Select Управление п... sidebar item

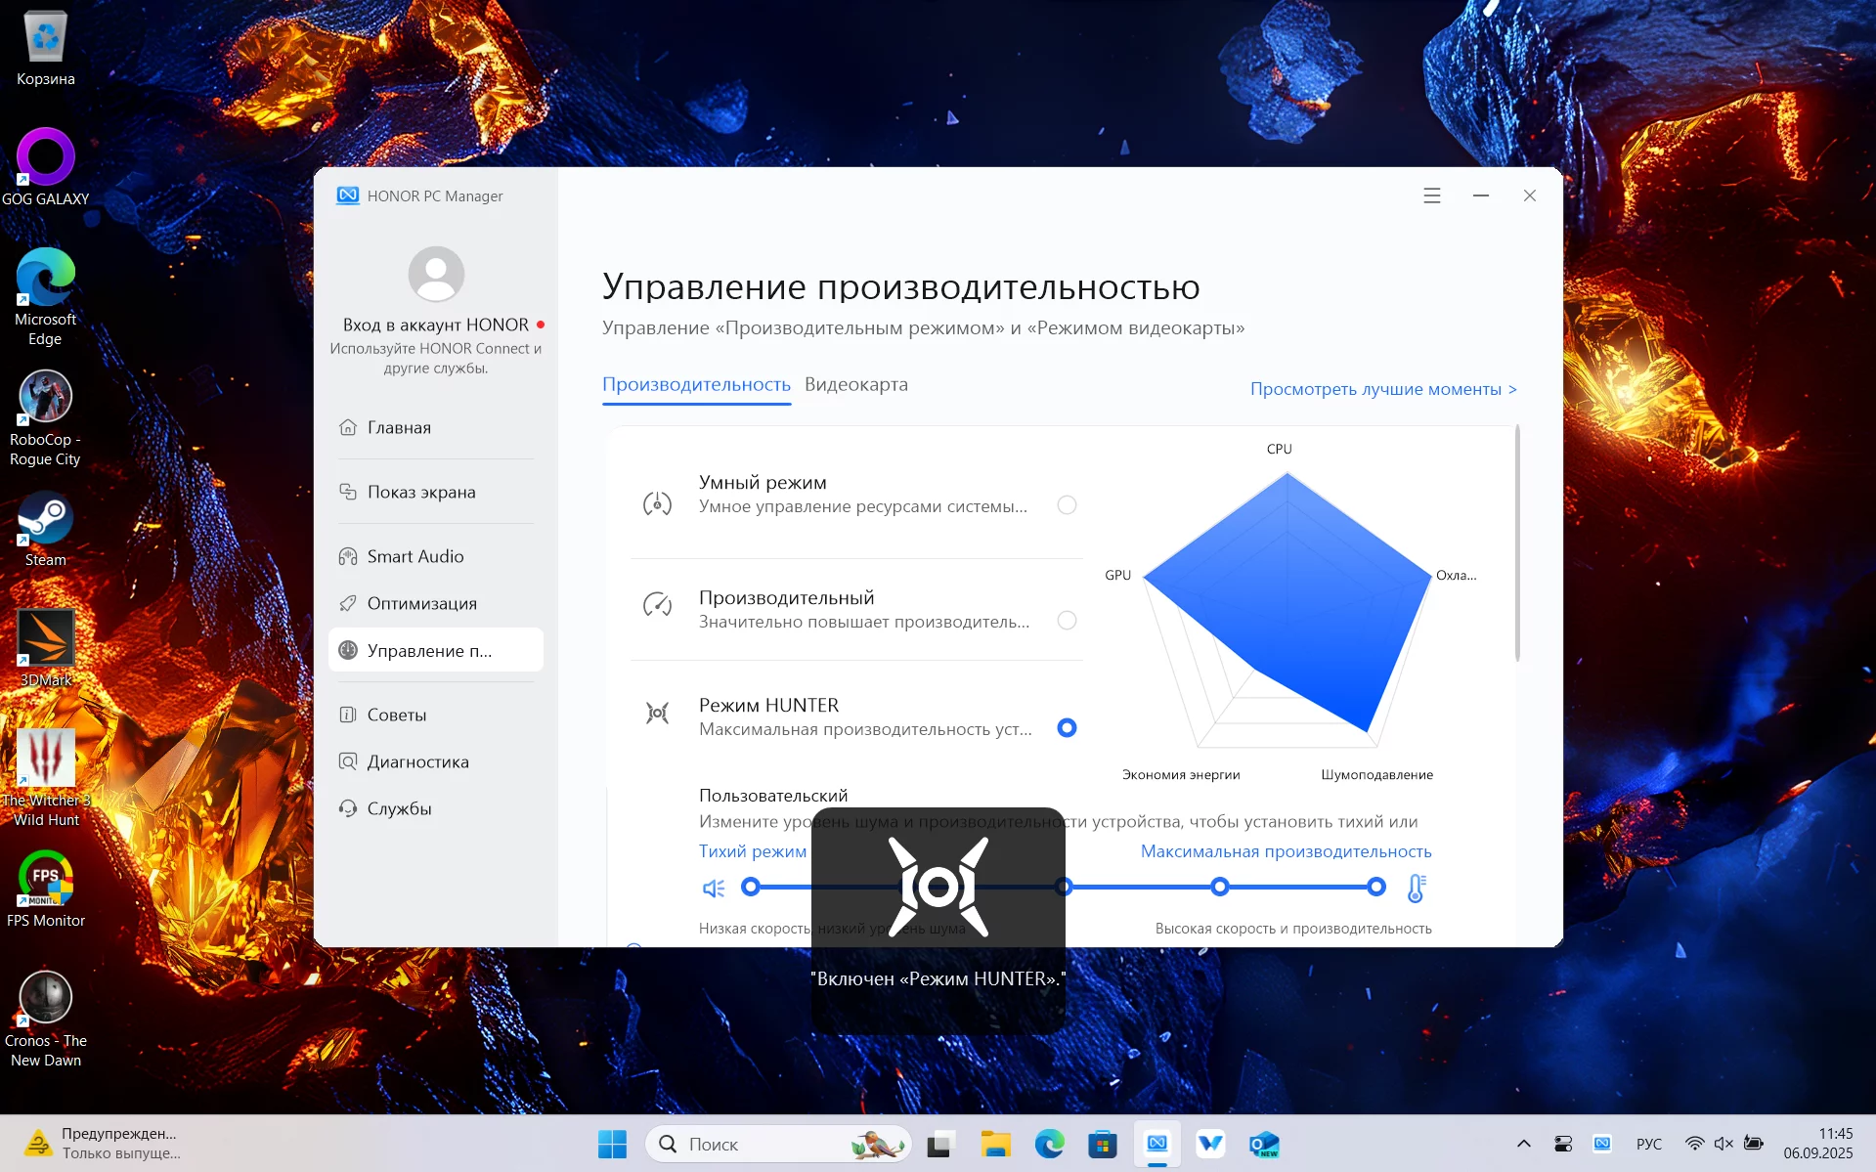click(436, 650)
